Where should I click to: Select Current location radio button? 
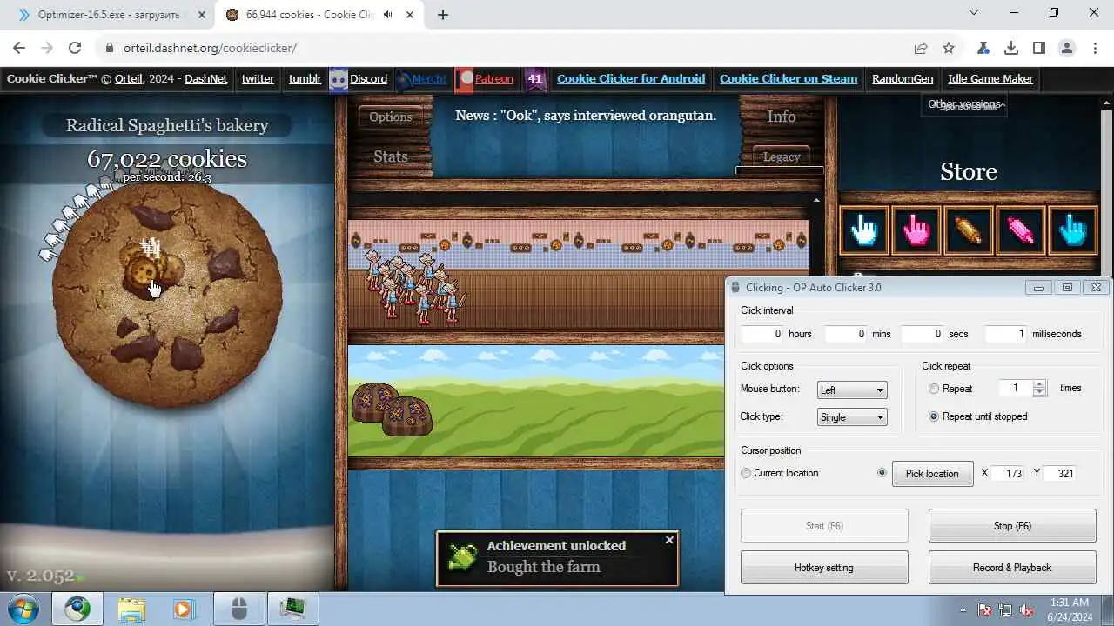pos(746,473)
